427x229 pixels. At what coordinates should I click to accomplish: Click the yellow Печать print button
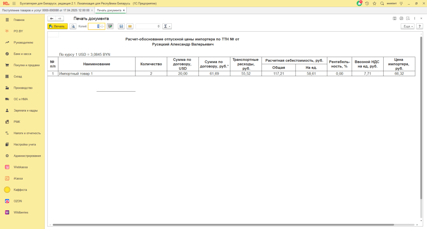click(x=58, y=26)
